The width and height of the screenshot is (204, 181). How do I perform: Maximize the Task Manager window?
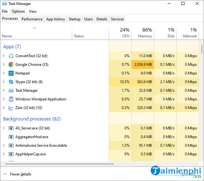[183, 4]
